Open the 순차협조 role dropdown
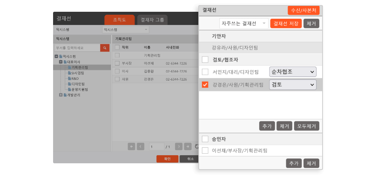This screenshot has height=178, width=376. (293, 72)
